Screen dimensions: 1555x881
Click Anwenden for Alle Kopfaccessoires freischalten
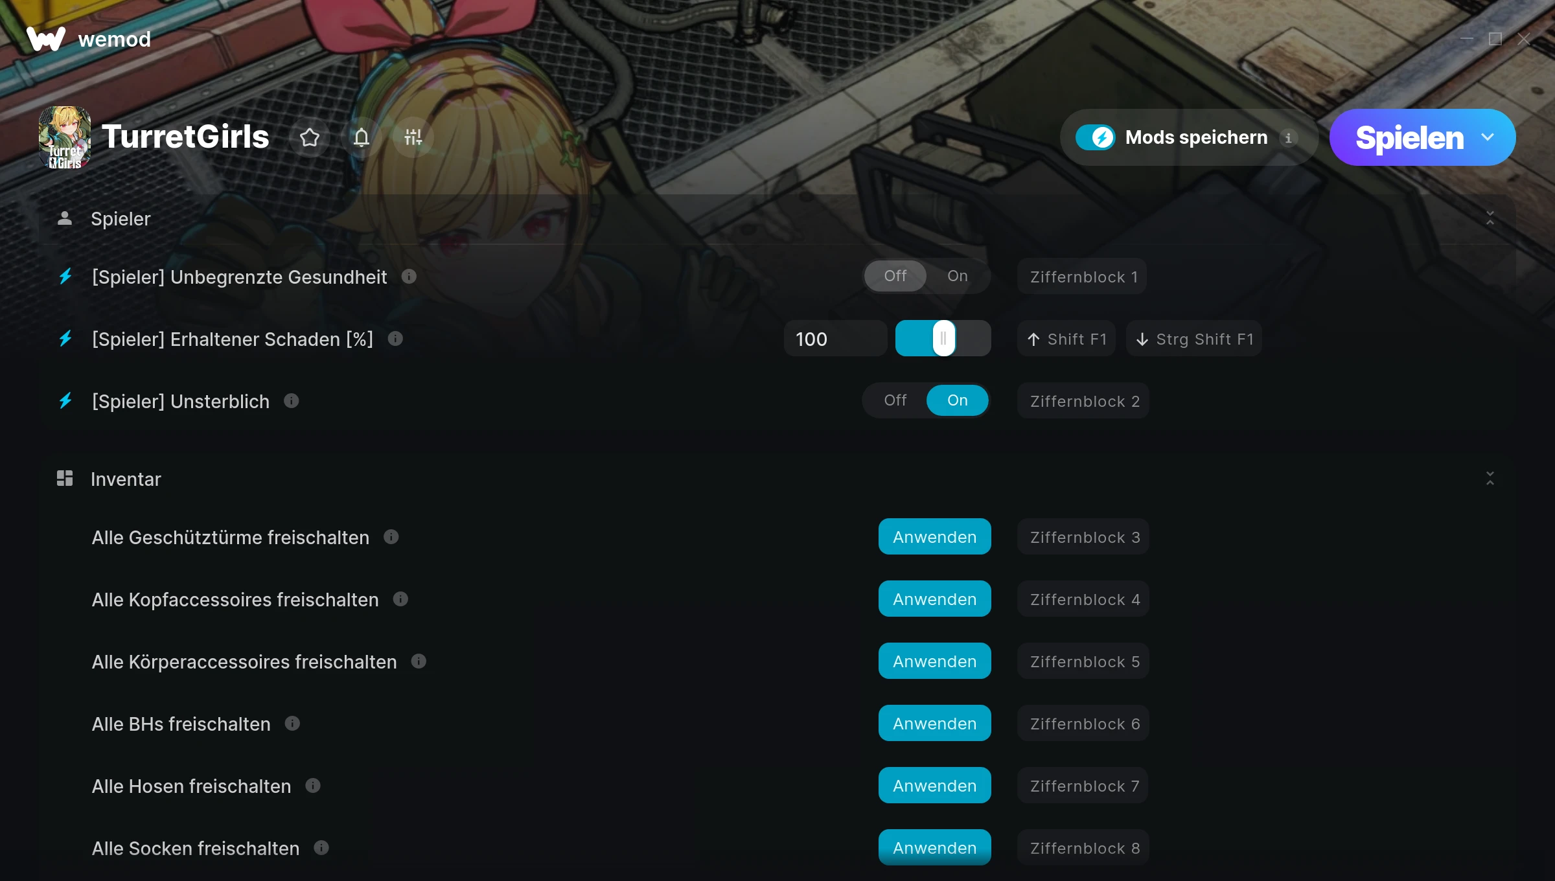click(934, 599)
